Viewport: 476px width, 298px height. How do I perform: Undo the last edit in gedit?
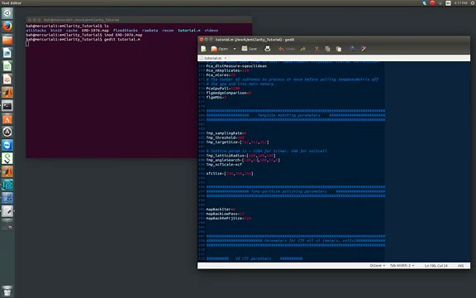click(x=287, y=49)
